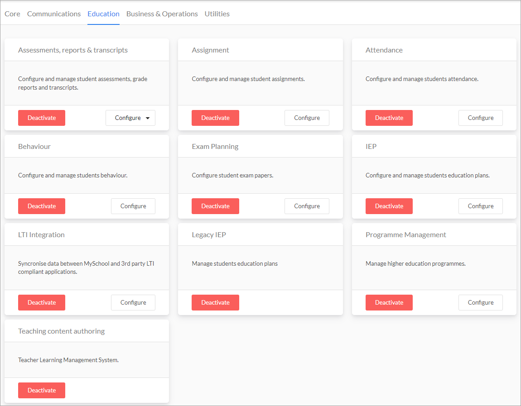Image resolution: width=521 pixels, height=406 pixels.
Task: Deactivate Teaching content authoring module
Action: tap(42, 391)
